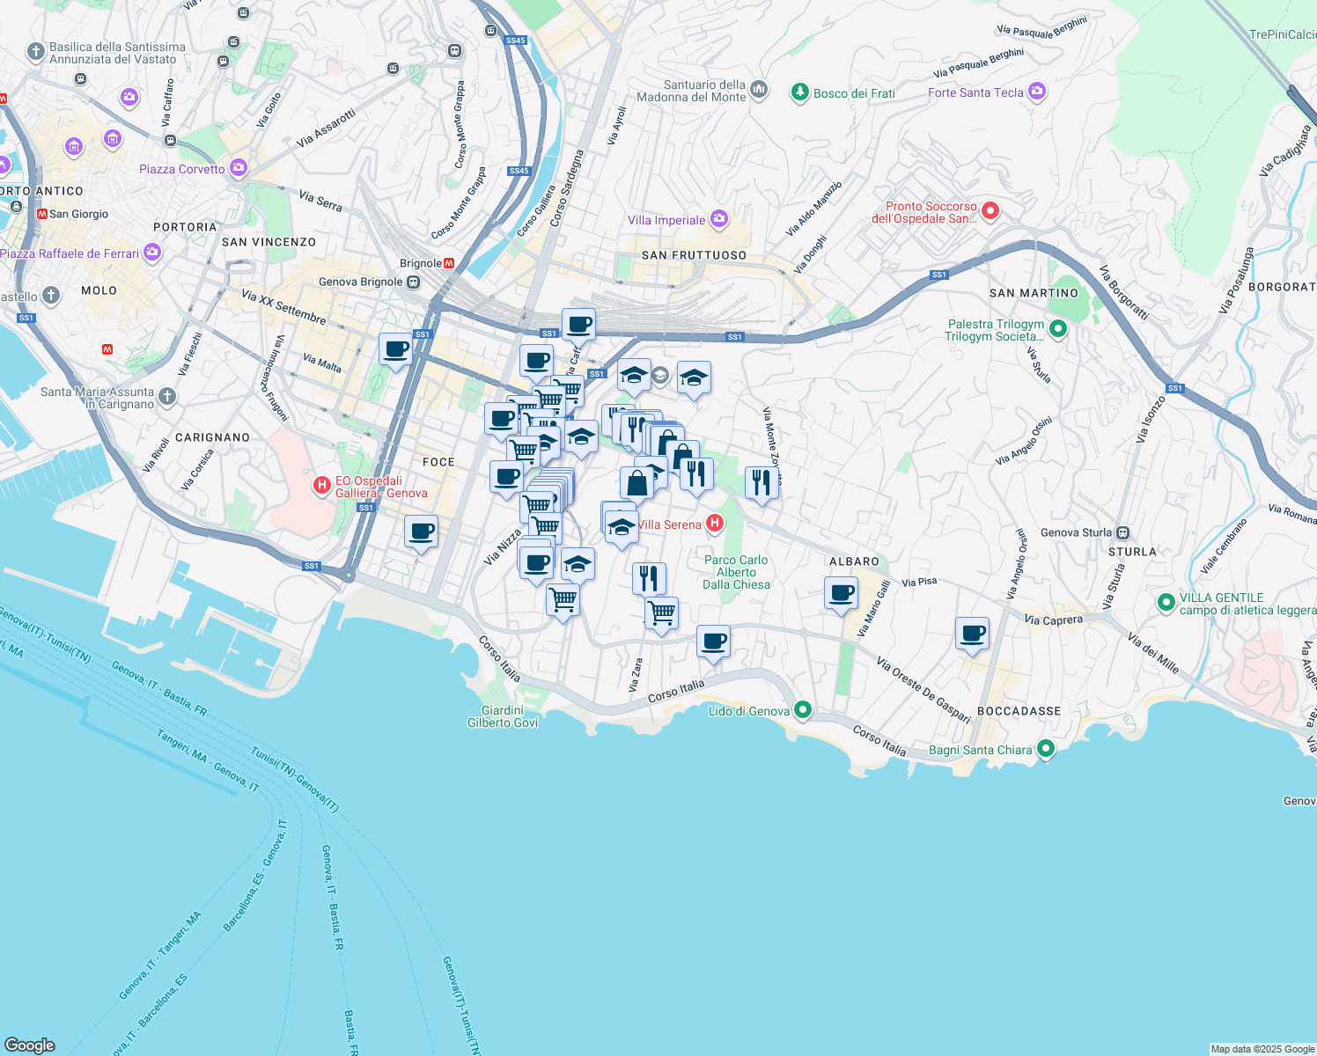
Task: Click the coffee marker on the SS1 near Via Caffa
Action: tap(578, 325)
